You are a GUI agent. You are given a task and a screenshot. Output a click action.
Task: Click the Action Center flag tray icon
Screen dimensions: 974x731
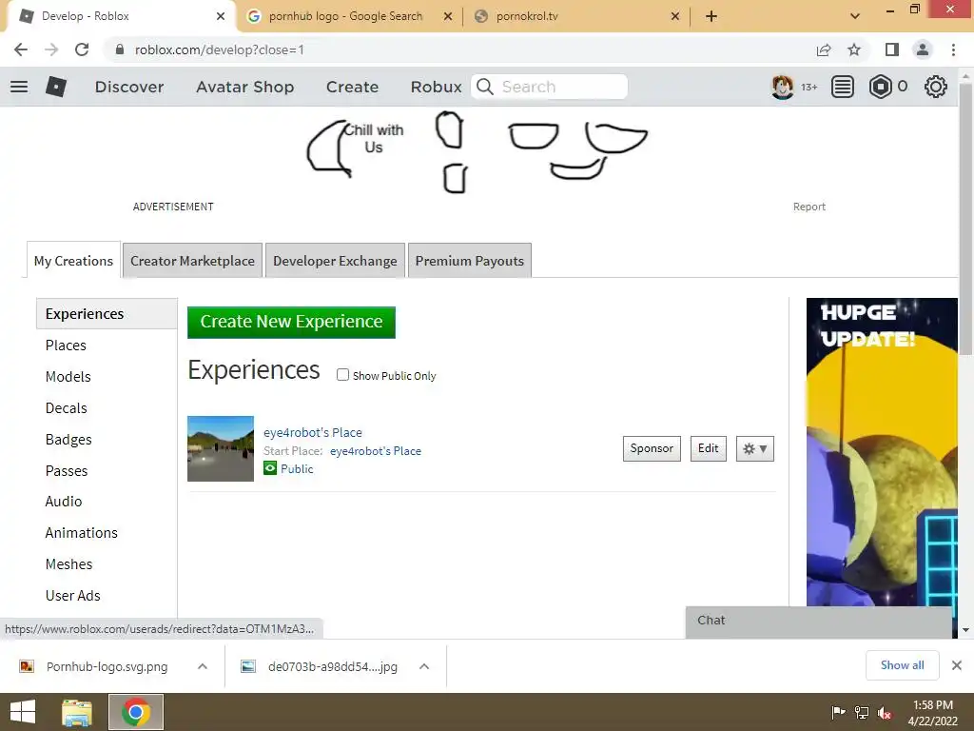click(x=838, y=712)
